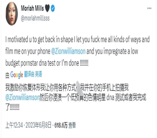
Task: Open the Moriah Mills display name
Action: tap(32, 8)
